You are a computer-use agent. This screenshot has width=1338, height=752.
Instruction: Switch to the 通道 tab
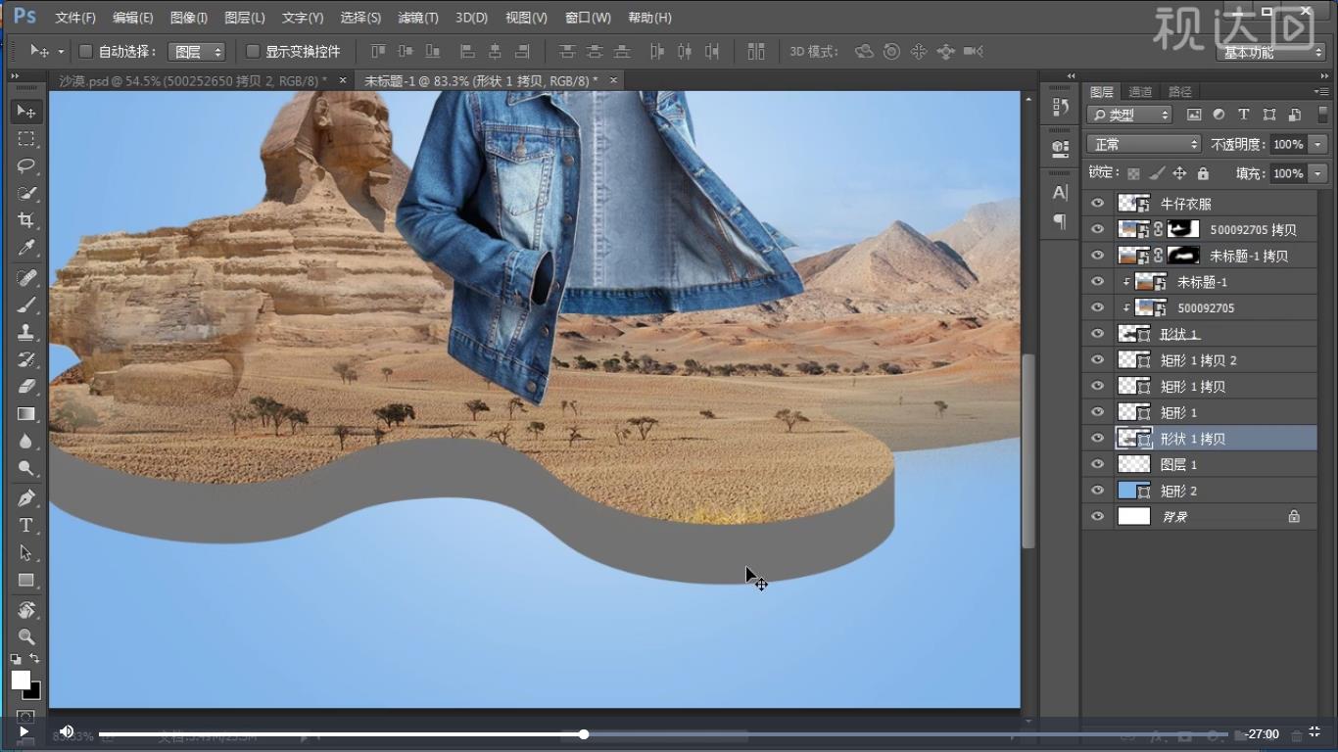click(x=1140, y=92)
